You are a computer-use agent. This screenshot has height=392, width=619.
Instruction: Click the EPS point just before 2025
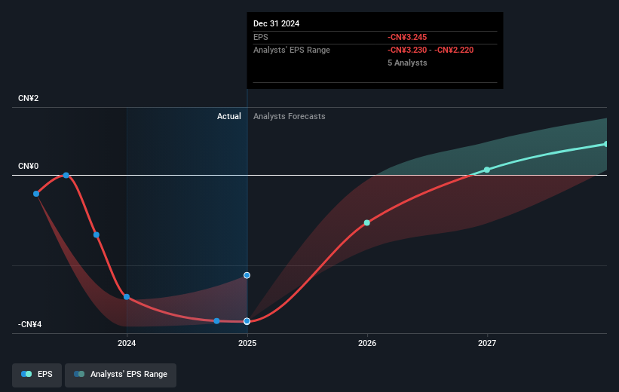tap(216, 321)
